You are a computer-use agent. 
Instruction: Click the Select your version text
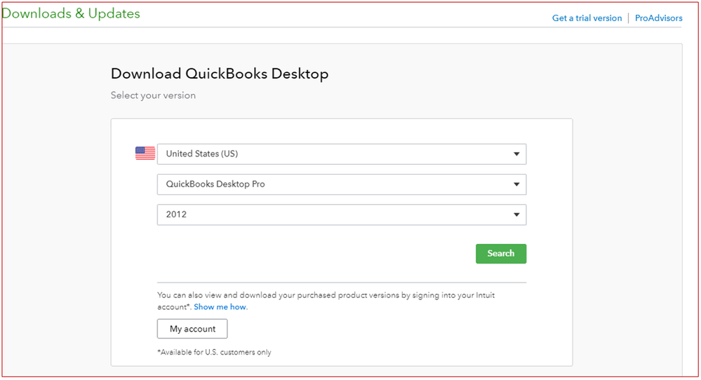click(x=153, y=95)
